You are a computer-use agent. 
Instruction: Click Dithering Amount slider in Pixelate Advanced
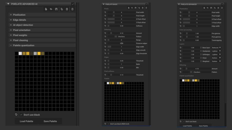pos(197,69)
